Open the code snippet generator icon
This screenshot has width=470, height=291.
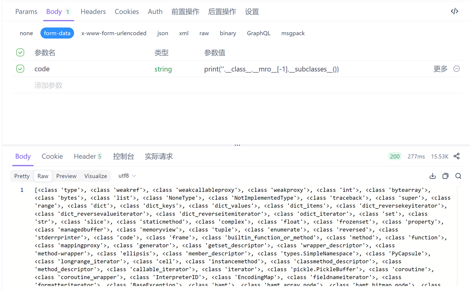click(x=454, y=11)
